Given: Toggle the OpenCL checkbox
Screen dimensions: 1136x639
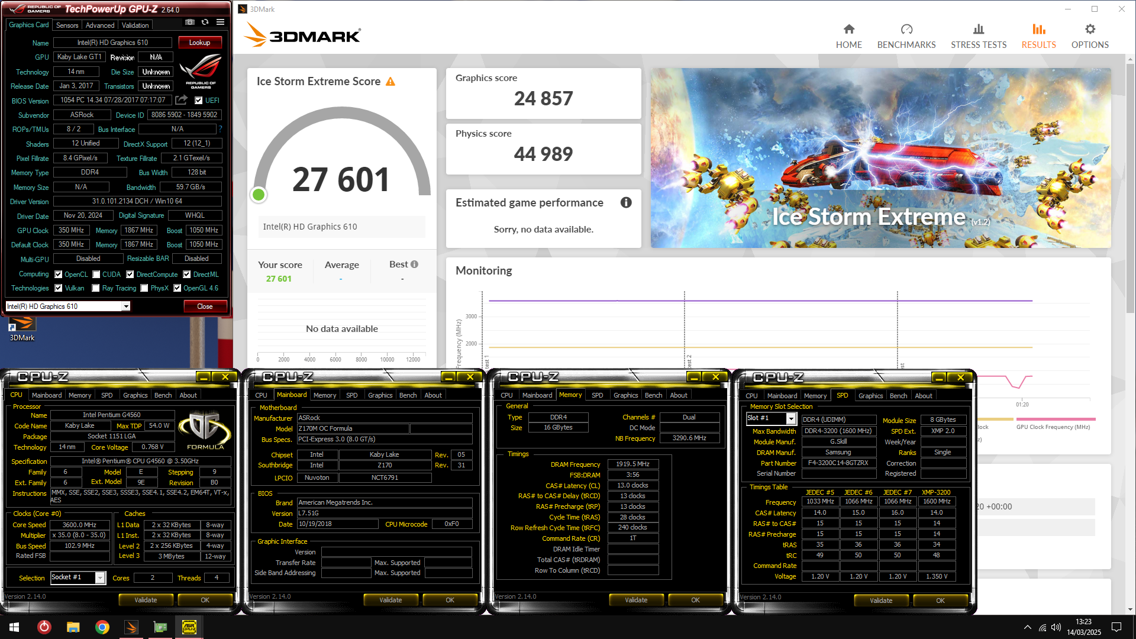Looking at the screenshot, I should [59, 275].
